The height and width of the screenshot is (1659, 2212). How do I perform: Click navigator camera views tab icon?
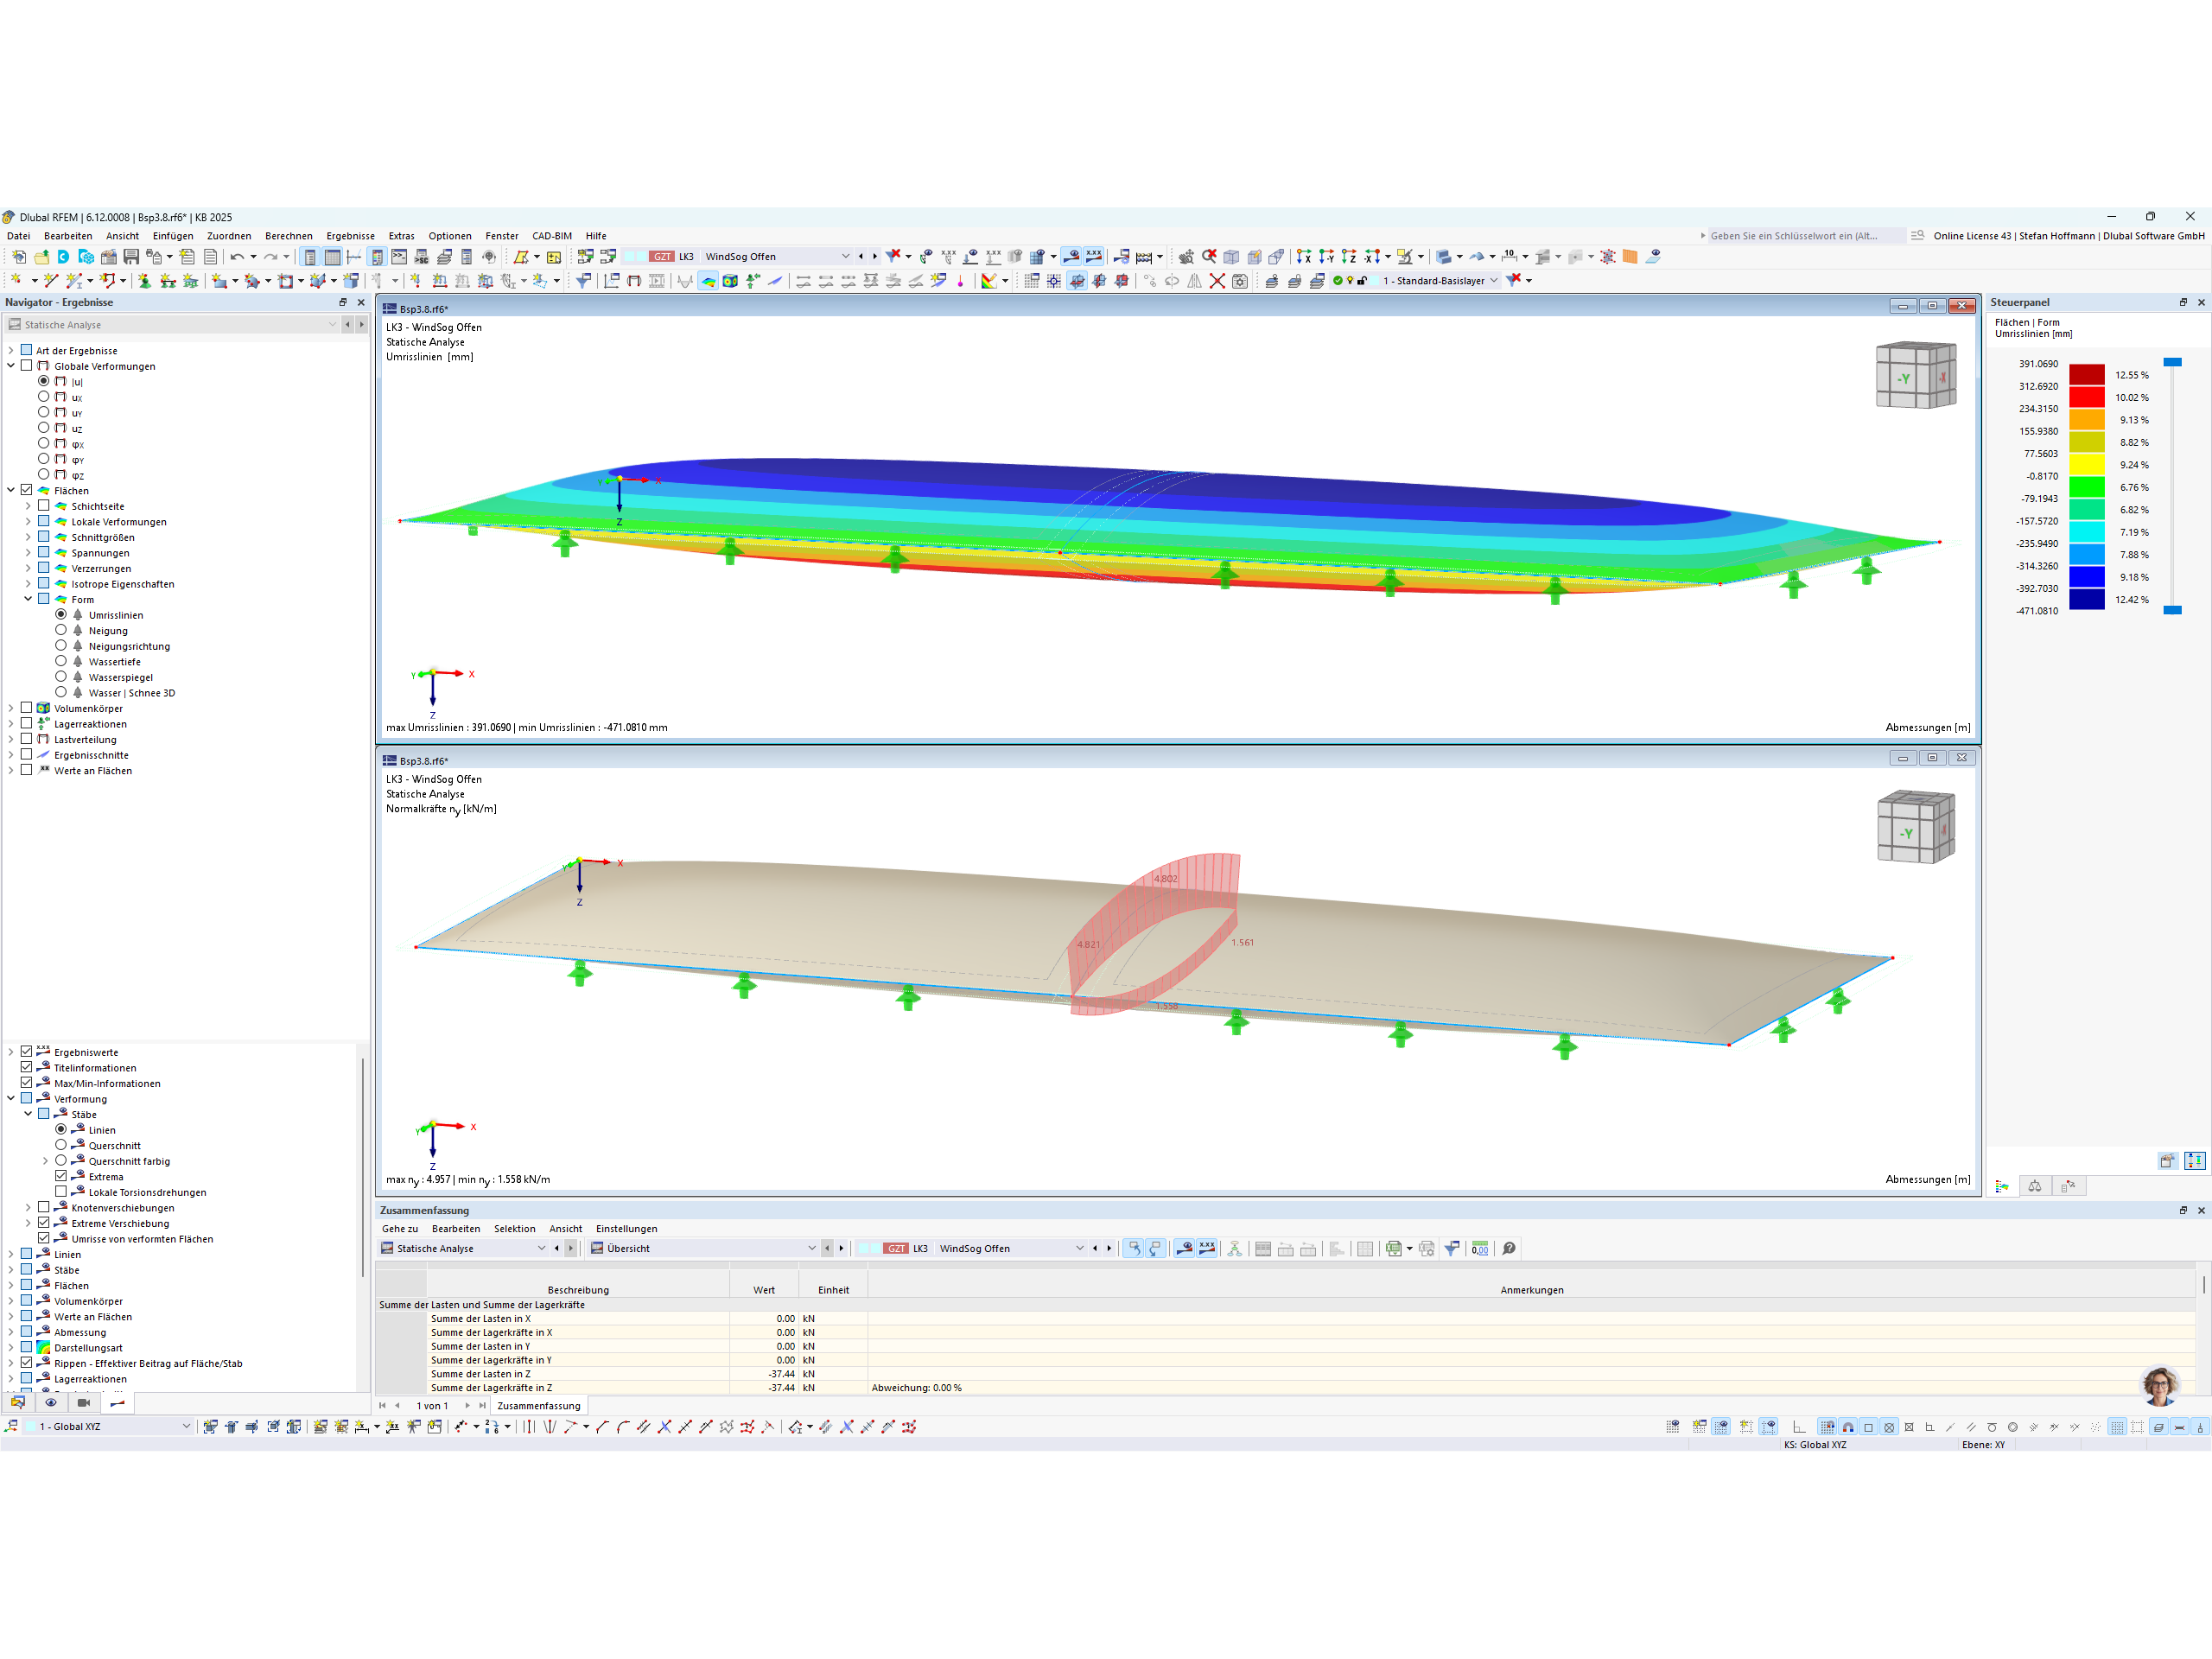[84, 1403]
